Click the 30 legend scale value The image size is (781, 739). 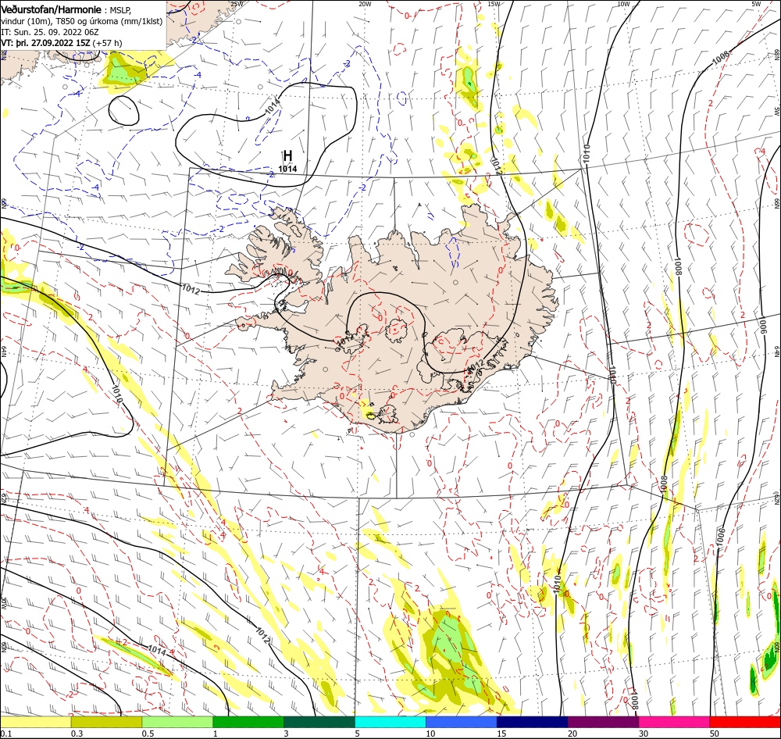click(644, 734)
